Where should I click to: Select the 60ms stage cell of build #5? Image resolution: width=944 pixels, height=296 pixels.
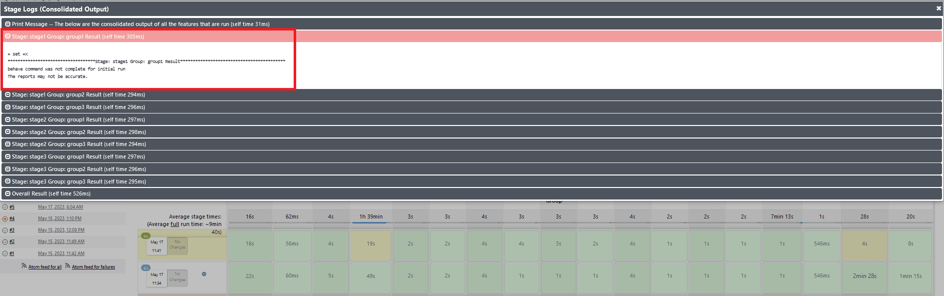[x=292, y=277]
